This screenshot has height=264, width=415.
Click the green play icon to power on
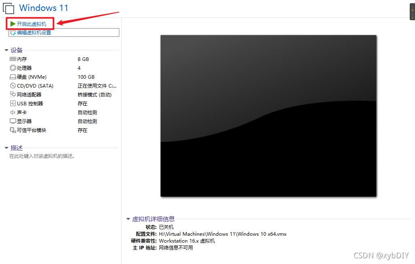tap(13, 24)
